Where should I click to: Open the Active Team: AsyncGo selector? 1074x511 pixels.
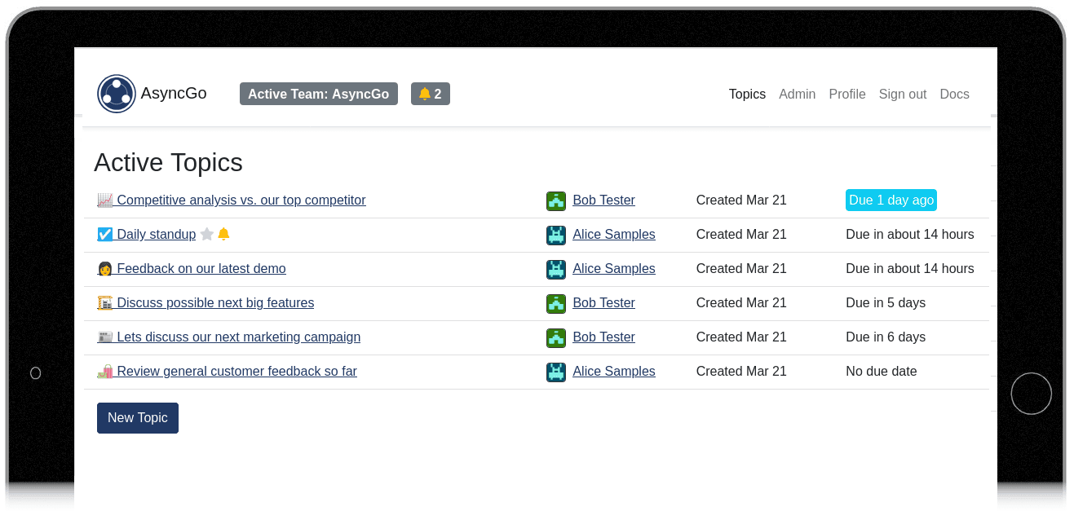pos(318,94)
